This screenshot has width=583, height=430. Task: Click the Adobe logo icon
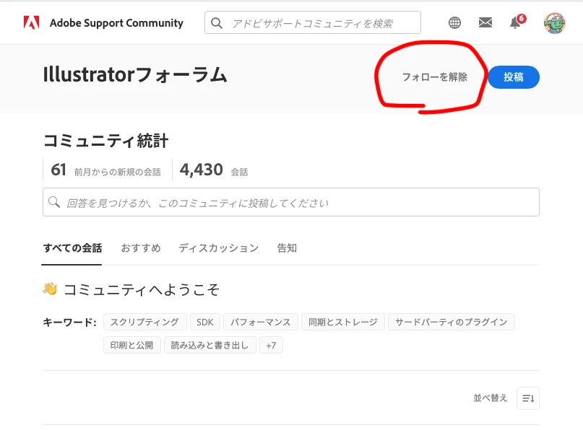[x=31, y=22]
